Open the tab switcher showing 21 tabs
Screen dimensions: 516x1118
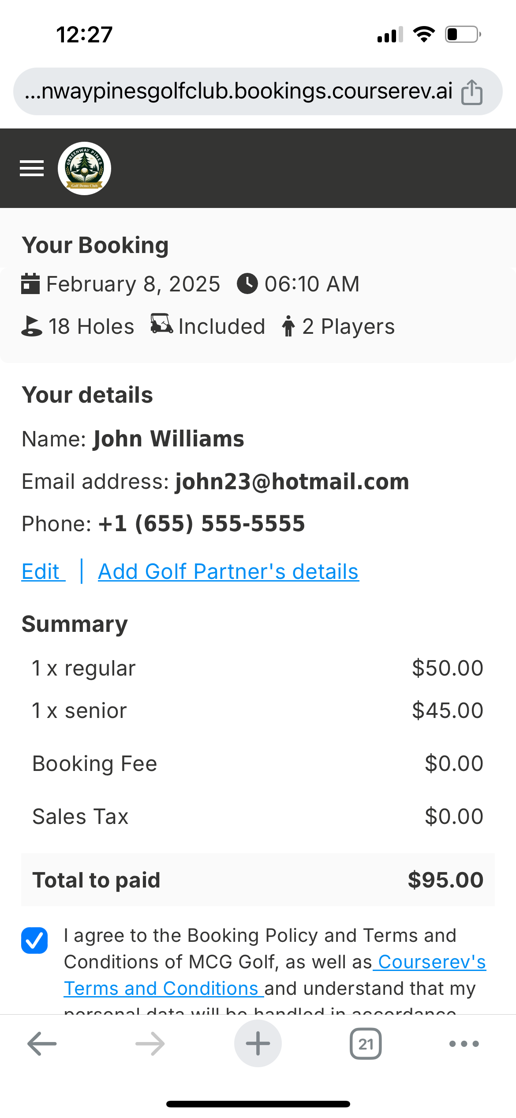(x=366, y=1044)
